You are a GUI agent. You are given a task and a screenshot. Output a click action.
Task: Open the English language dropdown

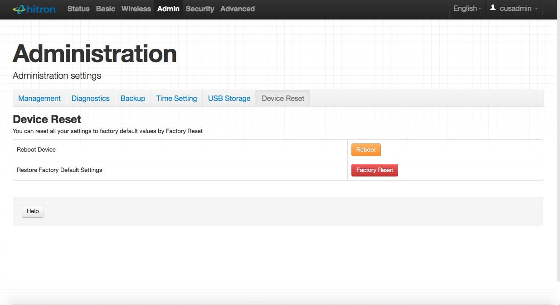pyautogui.click(x=467, y=9)
